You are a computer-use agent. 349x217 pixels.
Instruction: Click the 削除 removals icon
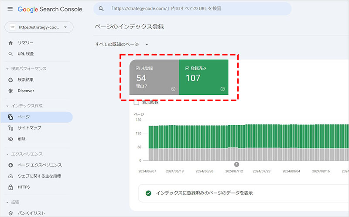pyautogui.click(x=11, y=139)
